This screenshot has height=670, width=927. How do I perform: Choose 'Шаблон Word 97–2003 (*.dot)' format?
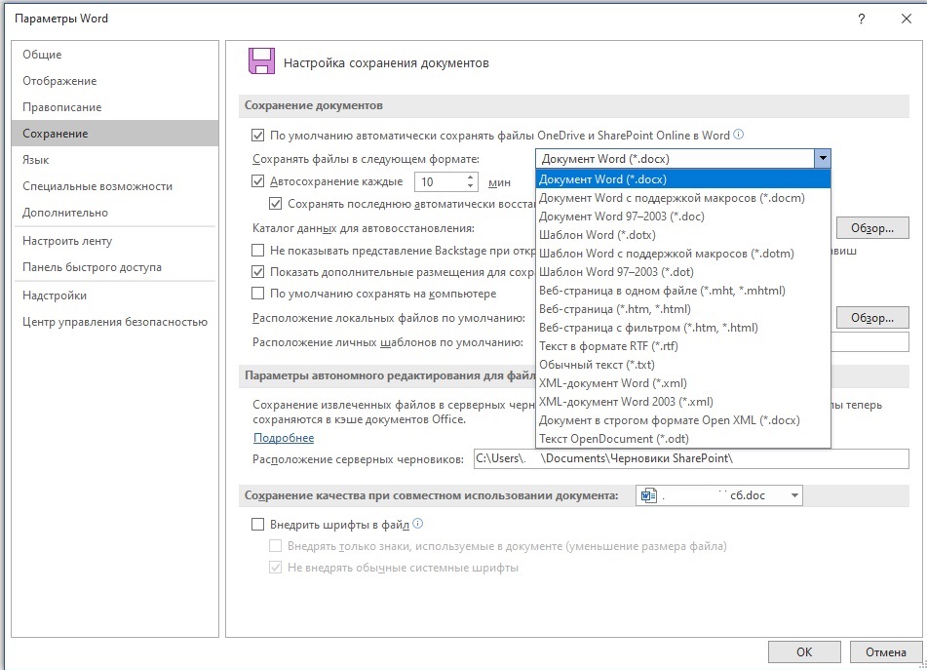click(683, 272)
